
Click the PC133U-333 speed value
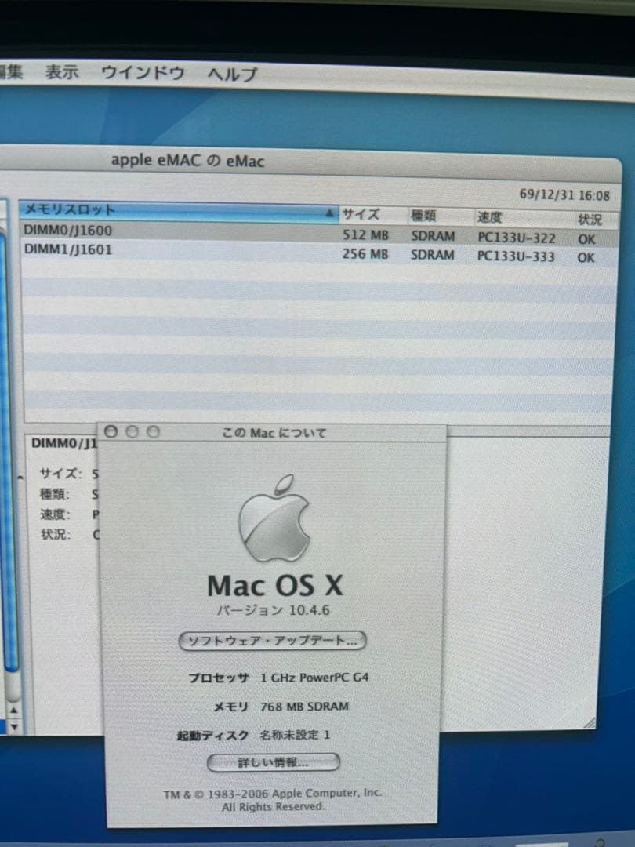[516, 256]
